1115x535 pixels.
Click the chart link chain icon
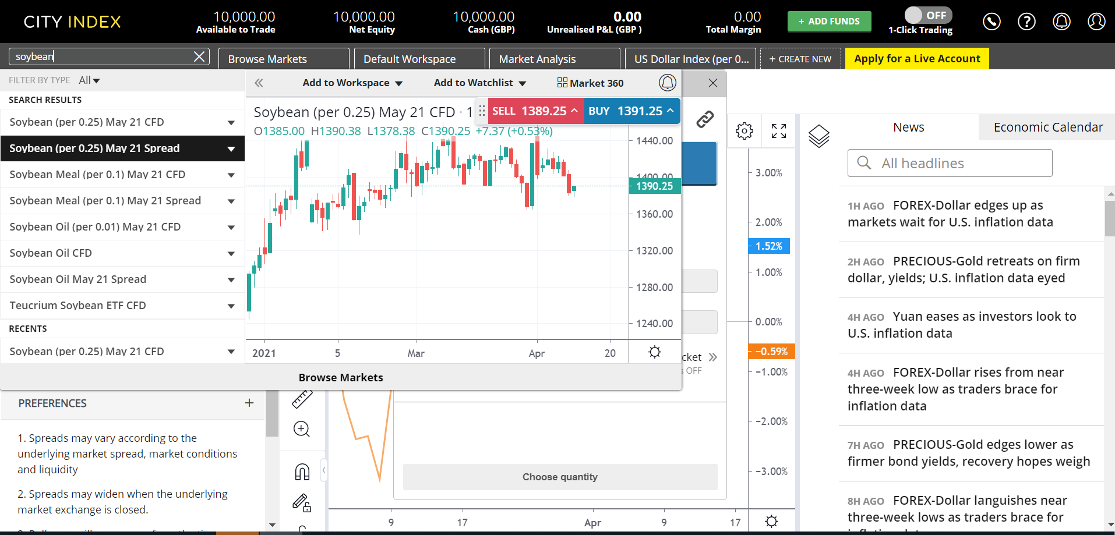pyautogui.click(x=705, y=119)
